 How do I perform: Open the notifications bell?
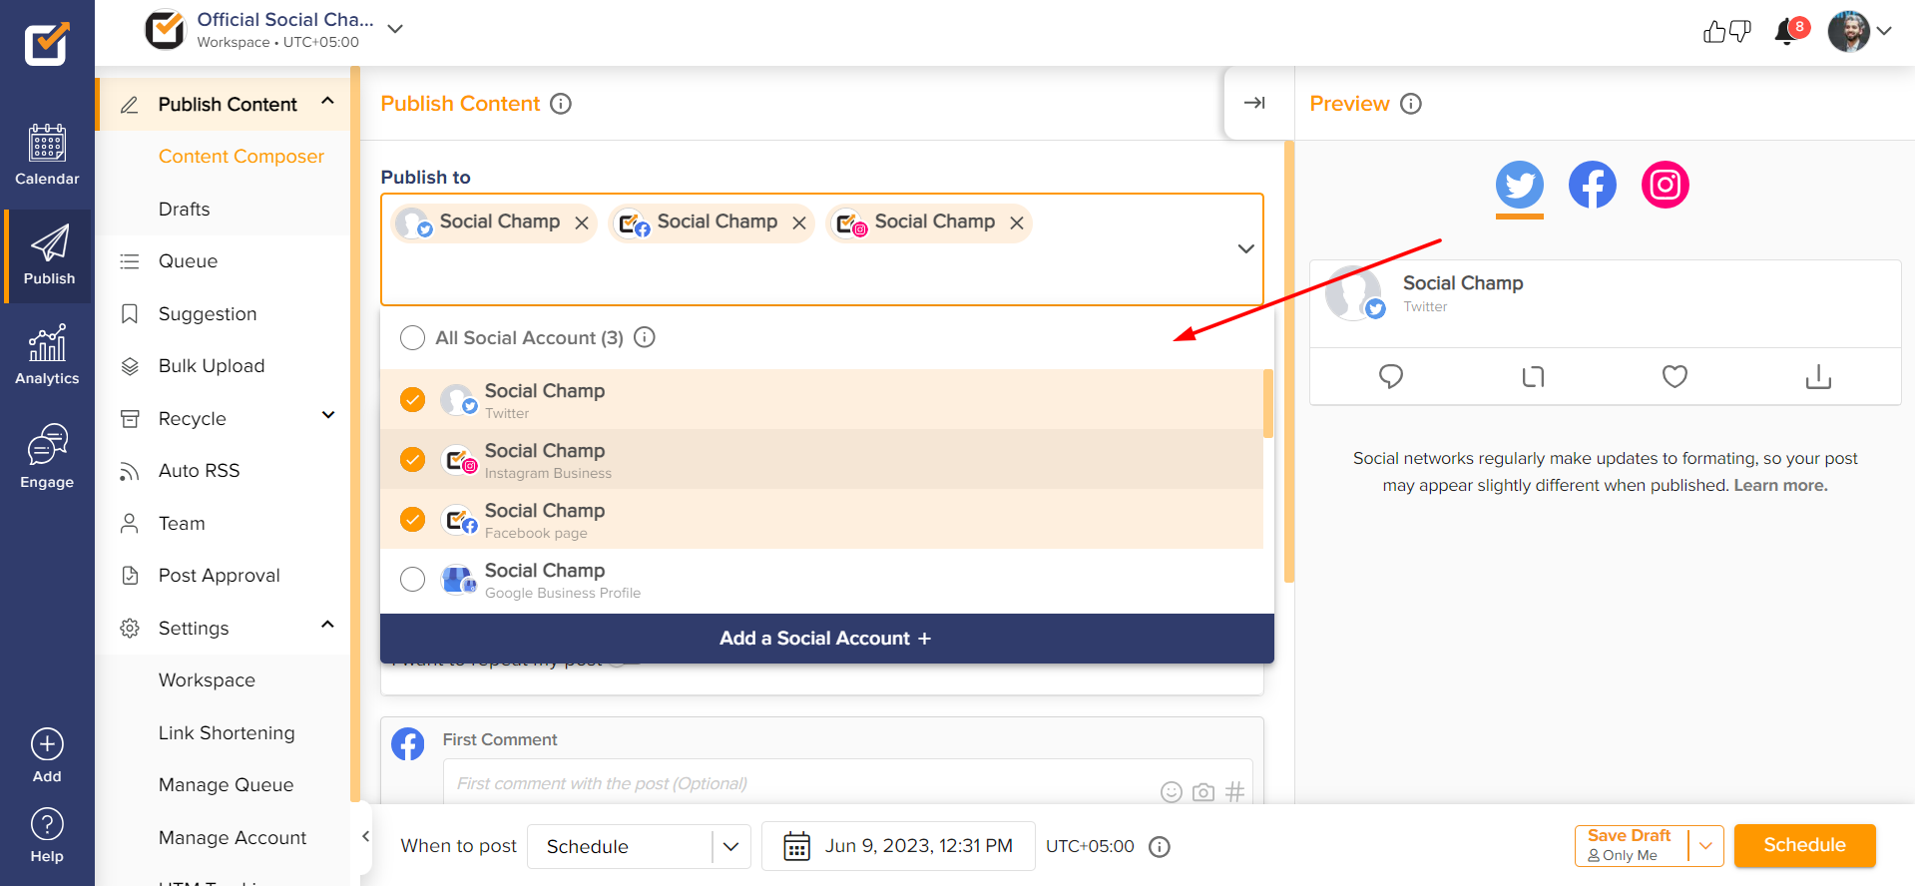tap(1786, 32)
